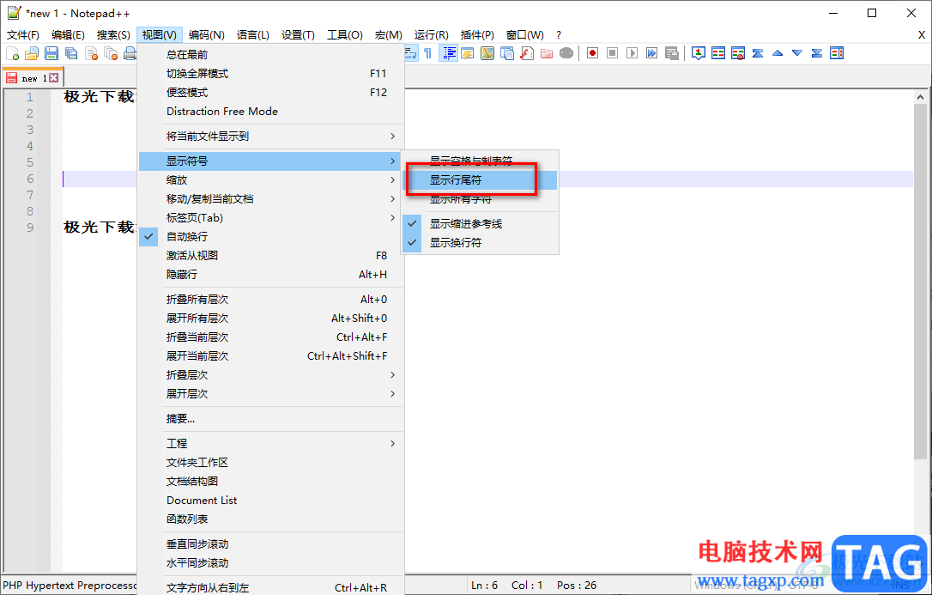Enable 显示空格与制表符 option
This screenshot has height=595, width=932.
[x=480, y=161]
